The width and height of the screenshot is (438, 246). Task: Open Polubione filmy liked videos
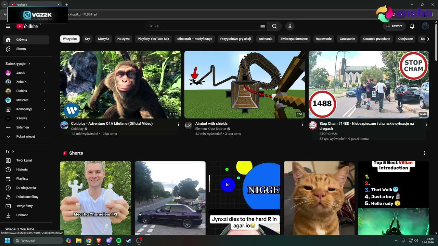click(x=26, y=197)
